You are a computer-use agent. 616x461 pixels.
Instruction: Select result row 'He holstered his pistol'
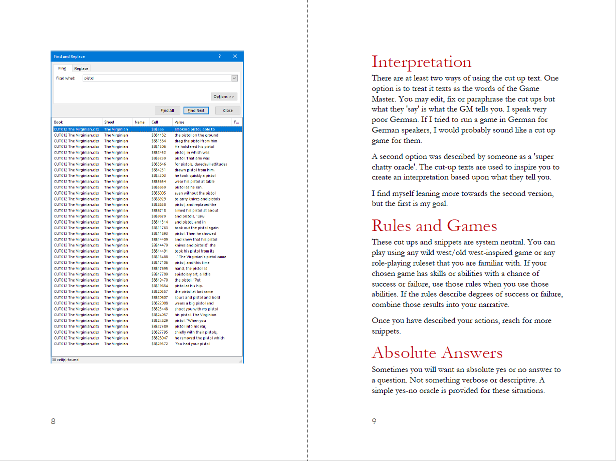[194, 146]
